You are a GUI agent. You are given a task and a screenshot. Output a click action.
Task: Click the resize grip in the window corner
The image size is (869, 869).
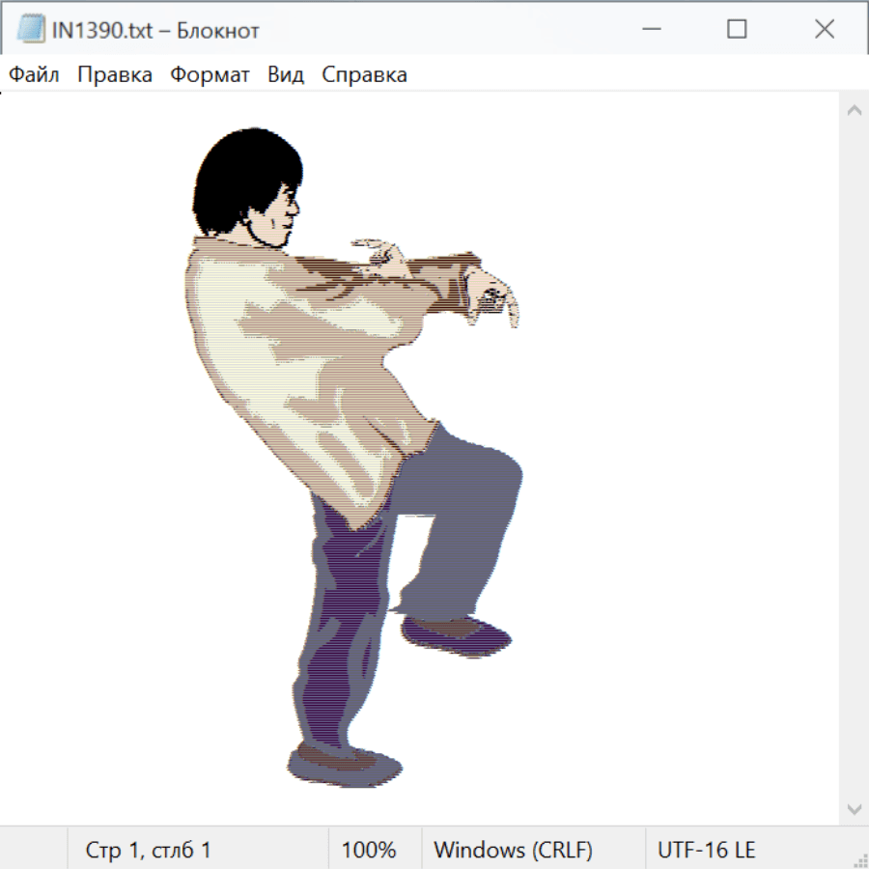click(x=859, y=859)
